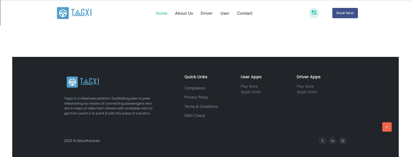Screen dimensions: 411x157
Task: Open the Facebook social icon in footer
Action: coord(322,141)
